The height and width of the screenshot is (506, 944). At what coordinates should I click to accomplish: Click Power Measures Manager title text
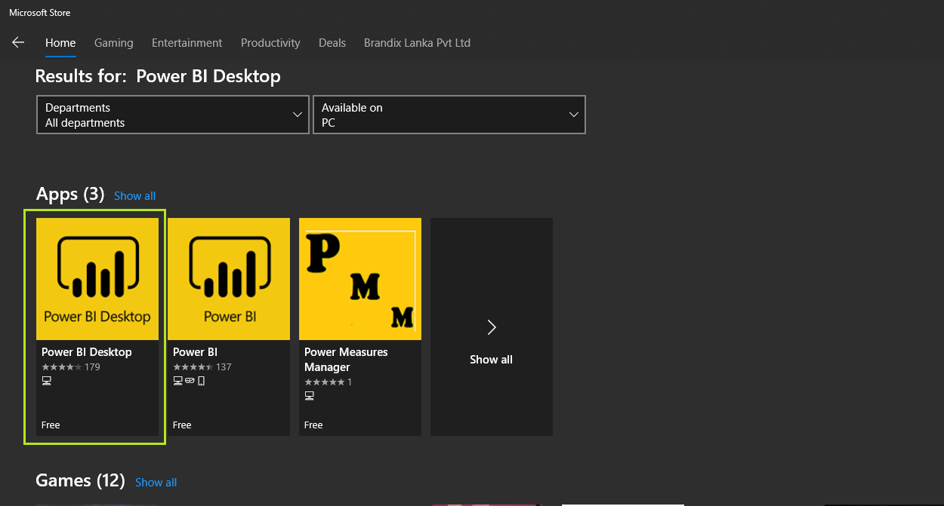point(346,360)
